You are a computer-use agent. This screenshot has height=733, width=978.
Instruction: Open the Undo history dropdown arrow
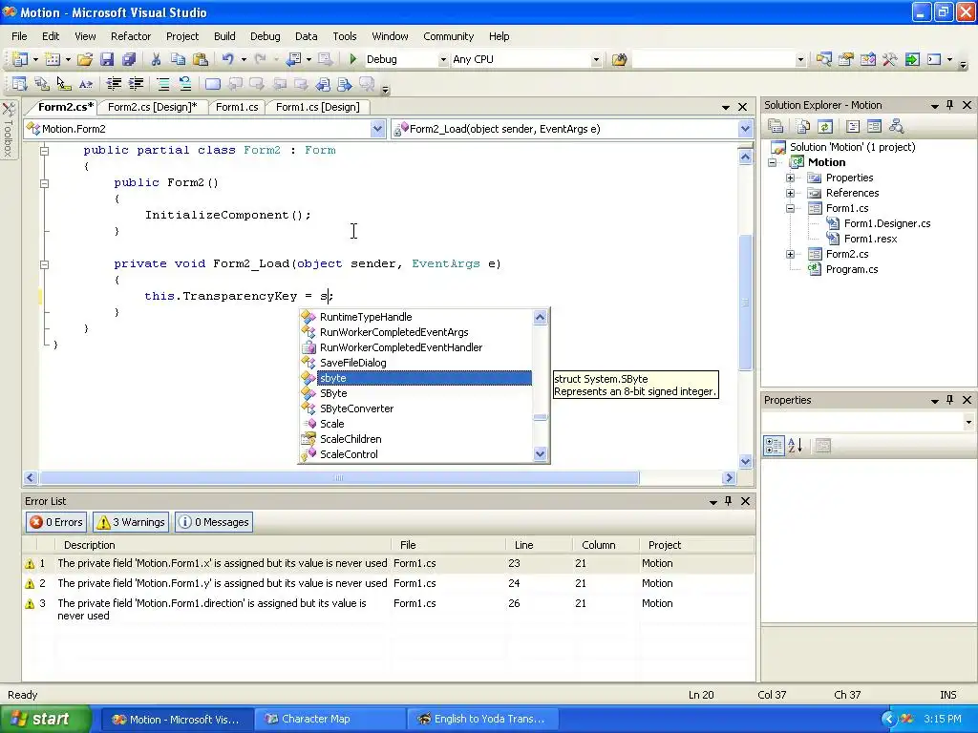244,60
